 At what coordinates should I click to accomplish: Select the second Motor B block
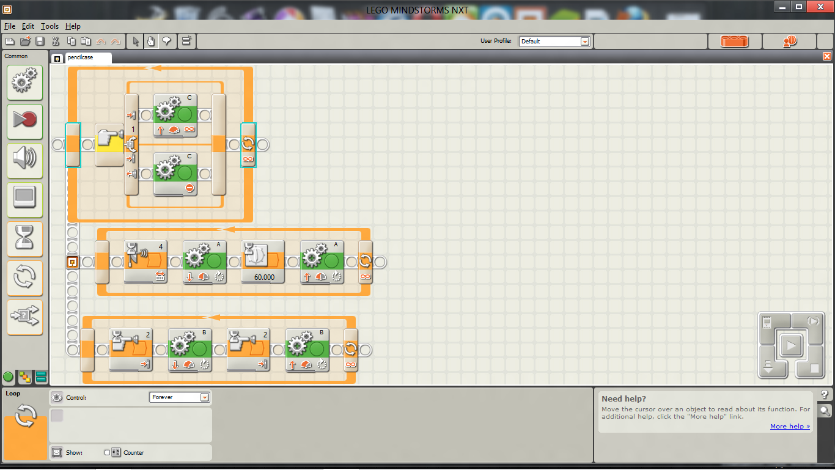[307, 350]
